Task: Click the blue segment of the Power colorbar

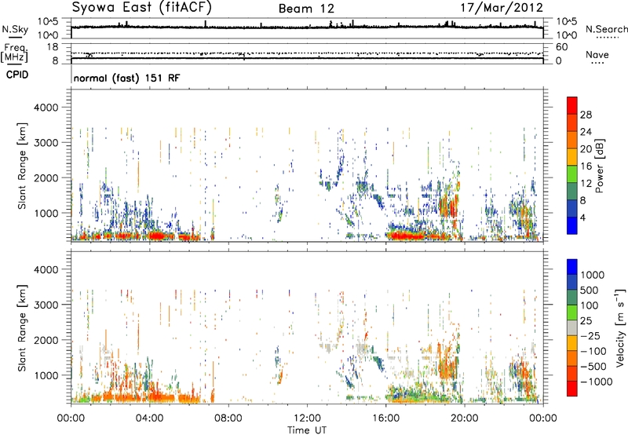Action: pyautogui.click(x=572, y=225)
